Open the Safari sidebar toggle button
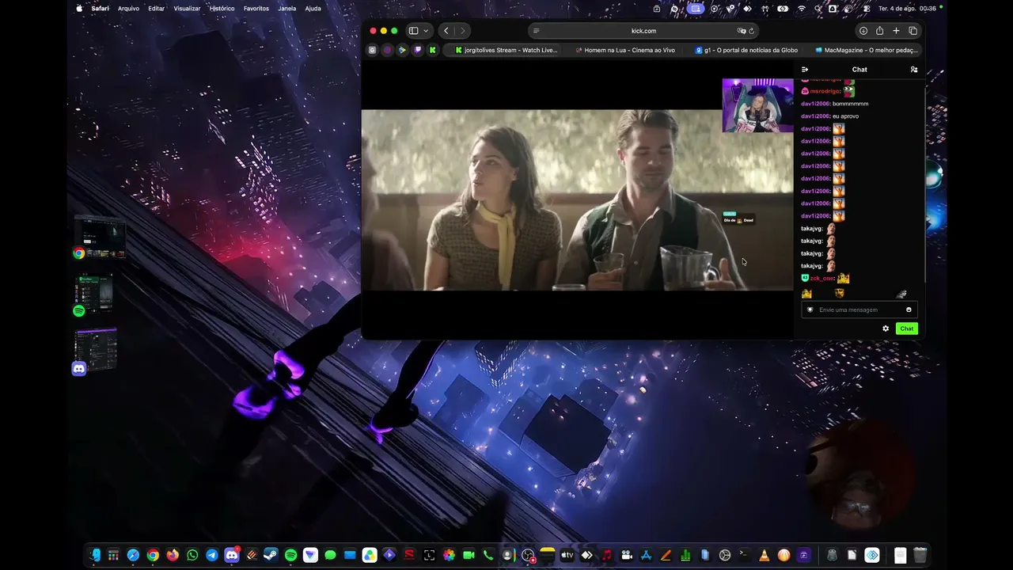Viewport: 1013px width, 570px height. point(413,31)
